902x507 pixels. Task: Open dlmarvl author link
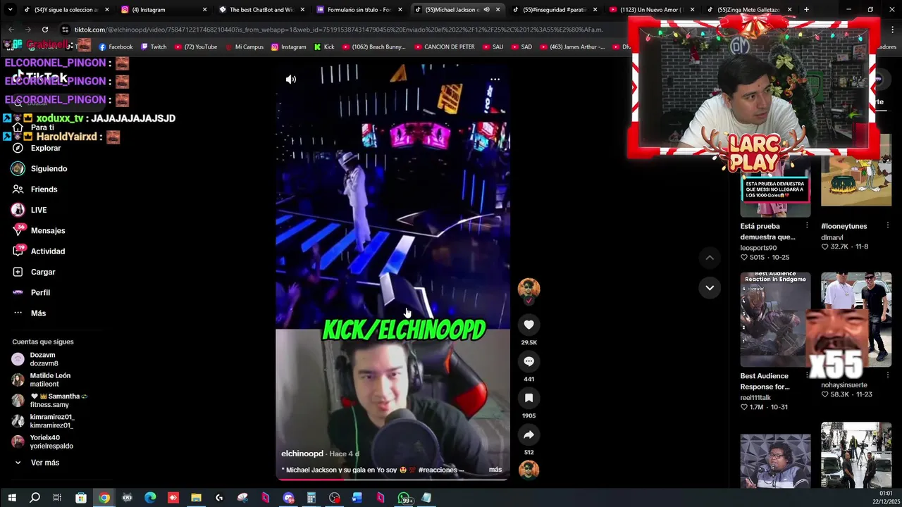[832, 237]
